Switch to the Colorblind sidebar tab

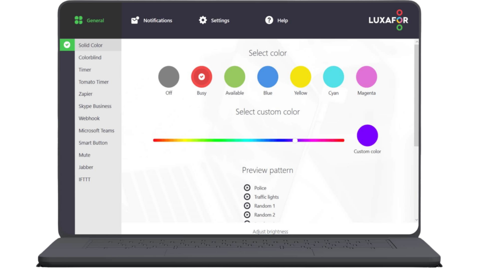tap(90, 57)
